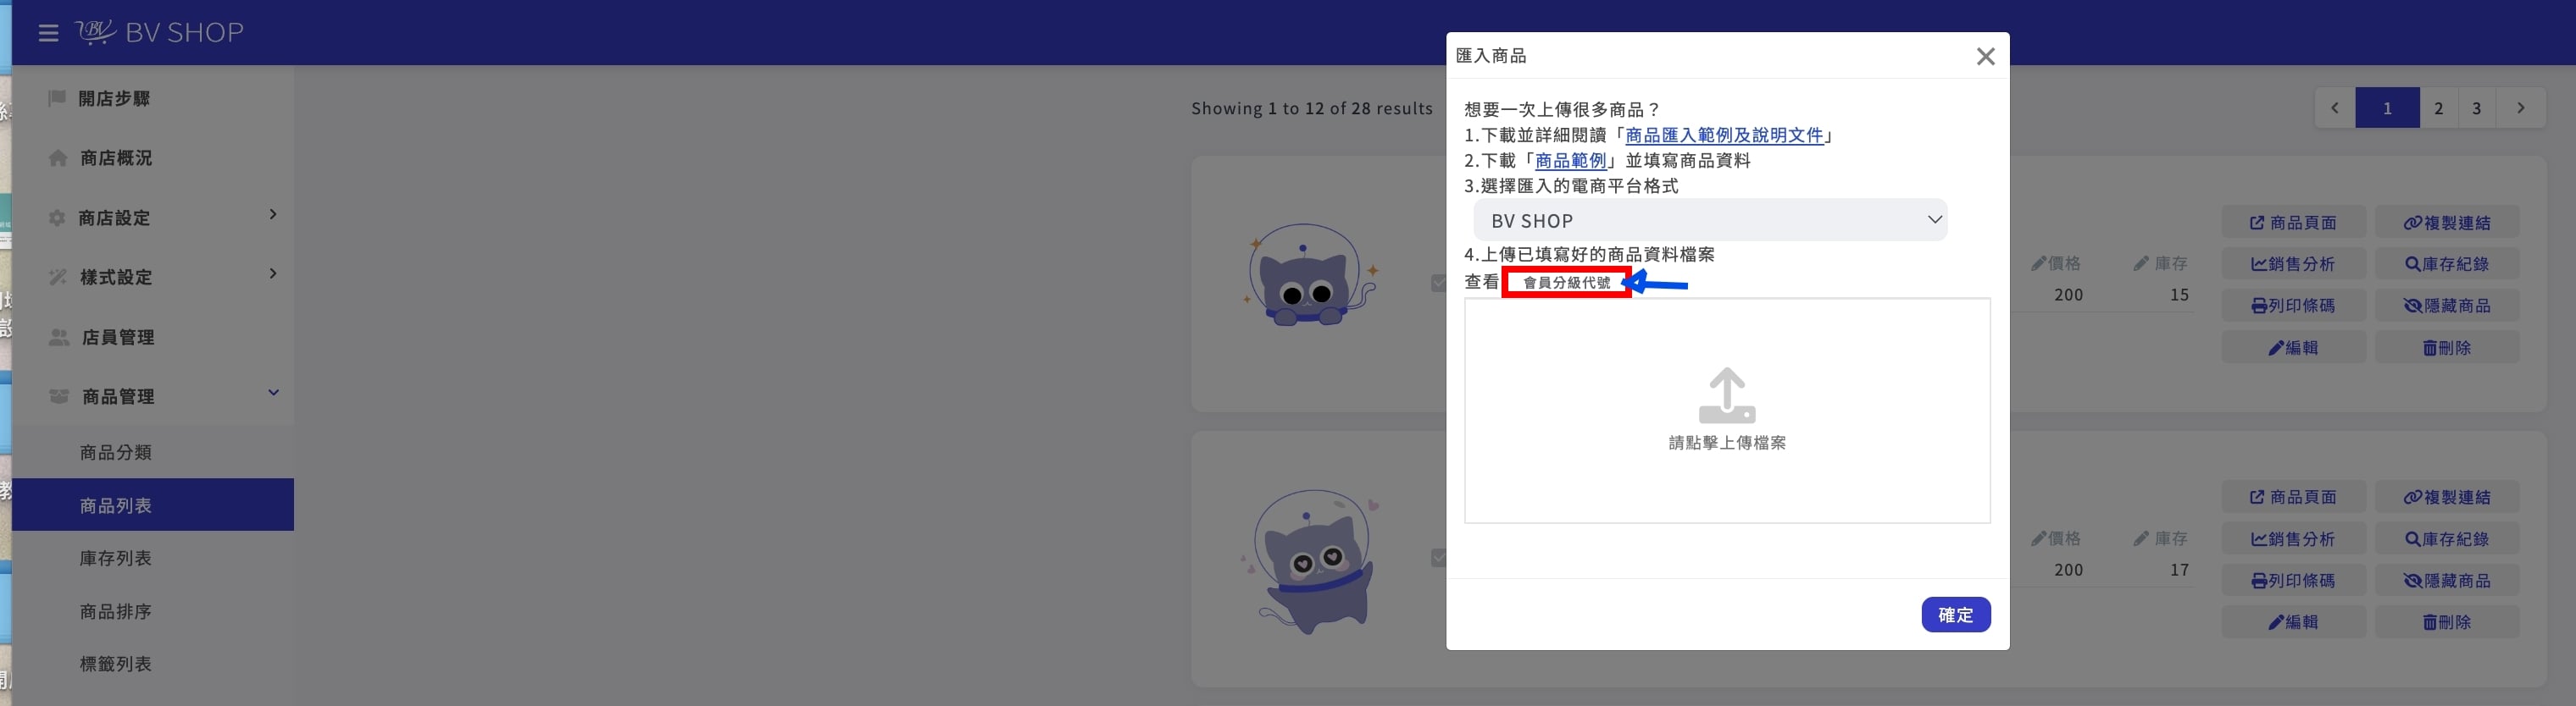This screenshot has width=2576, height=706.
Task: Collapse the 商品管理 submenu
Action: click(x=273, y=393)
